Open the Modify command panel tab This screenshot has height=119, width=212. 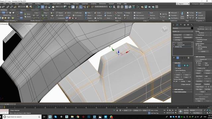(177, 25)
